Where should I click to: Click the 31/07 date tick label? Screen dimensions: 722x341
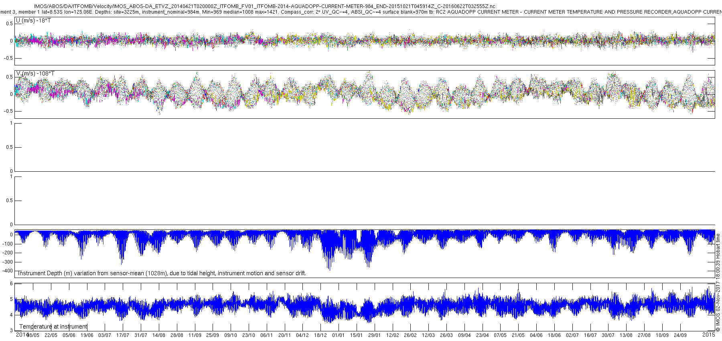click(x=141, y=335)
